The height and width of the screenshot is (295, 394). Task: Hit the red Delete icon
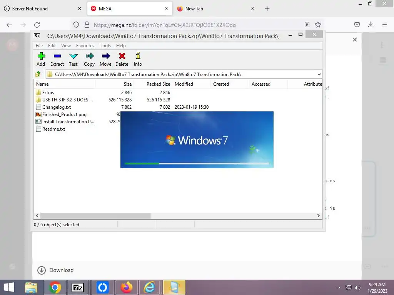(122, 59)
